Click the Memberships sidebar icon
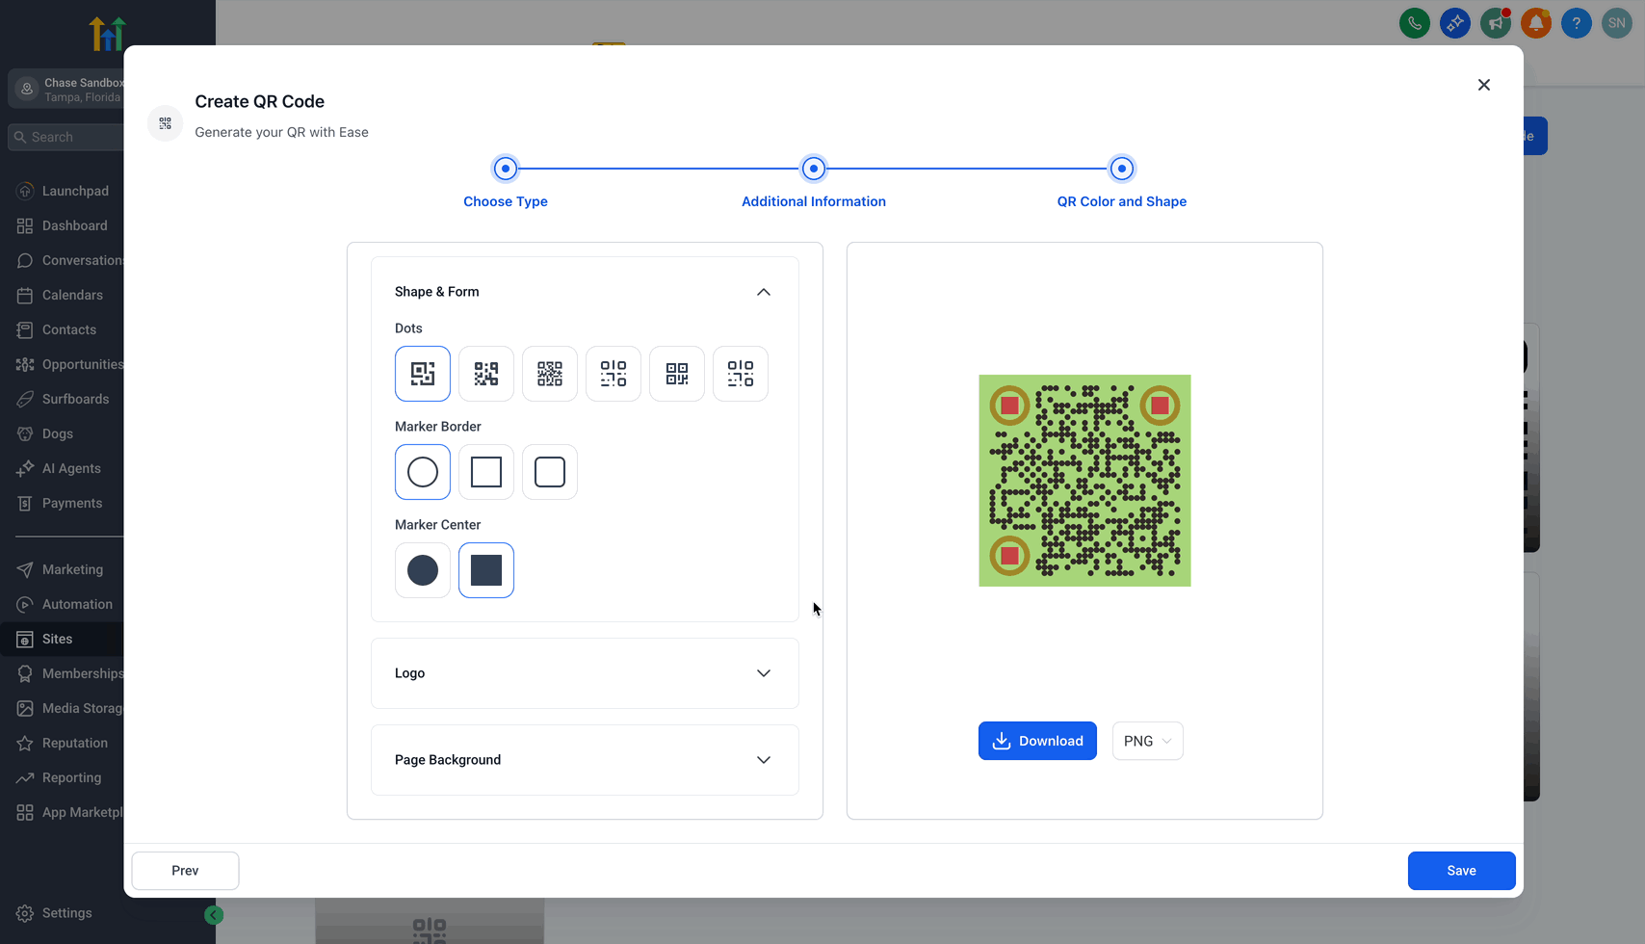Viewport: 1645px width, 944px height. coord(25,673)
